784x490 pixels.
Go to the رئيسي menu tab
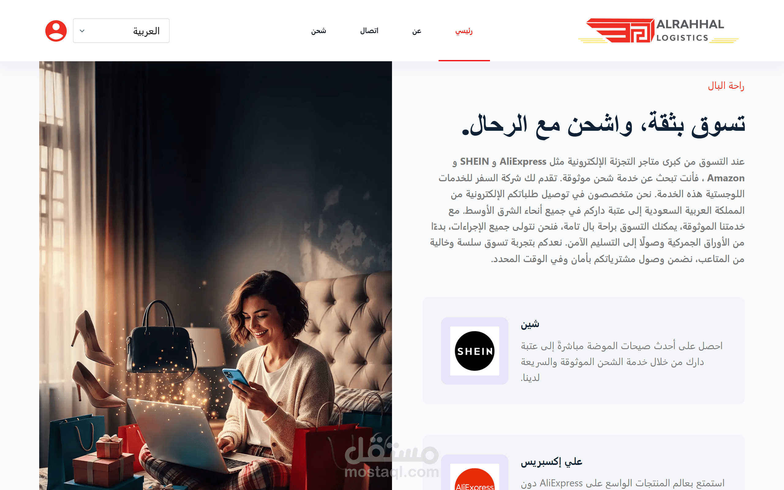464,31
